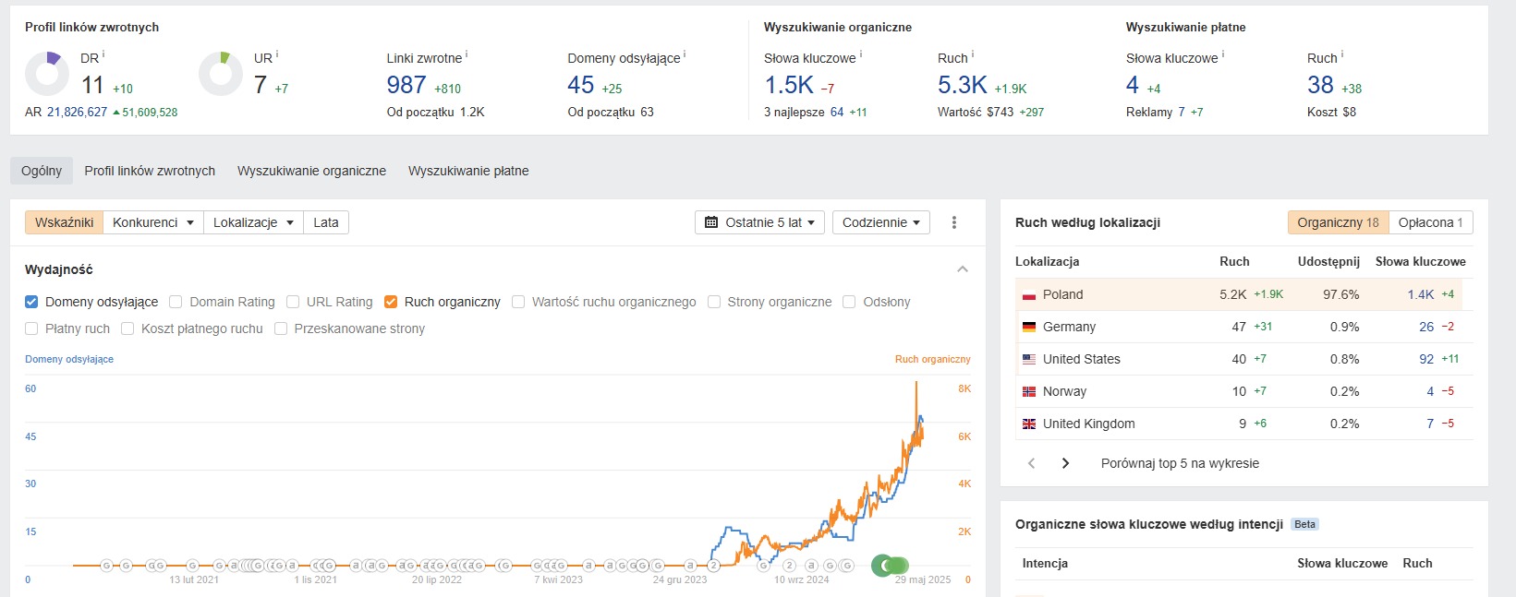The height and width of the screenshot is (597, 1516).
Task: Open Germany 26 keywords link
Action: [1426, 327]
